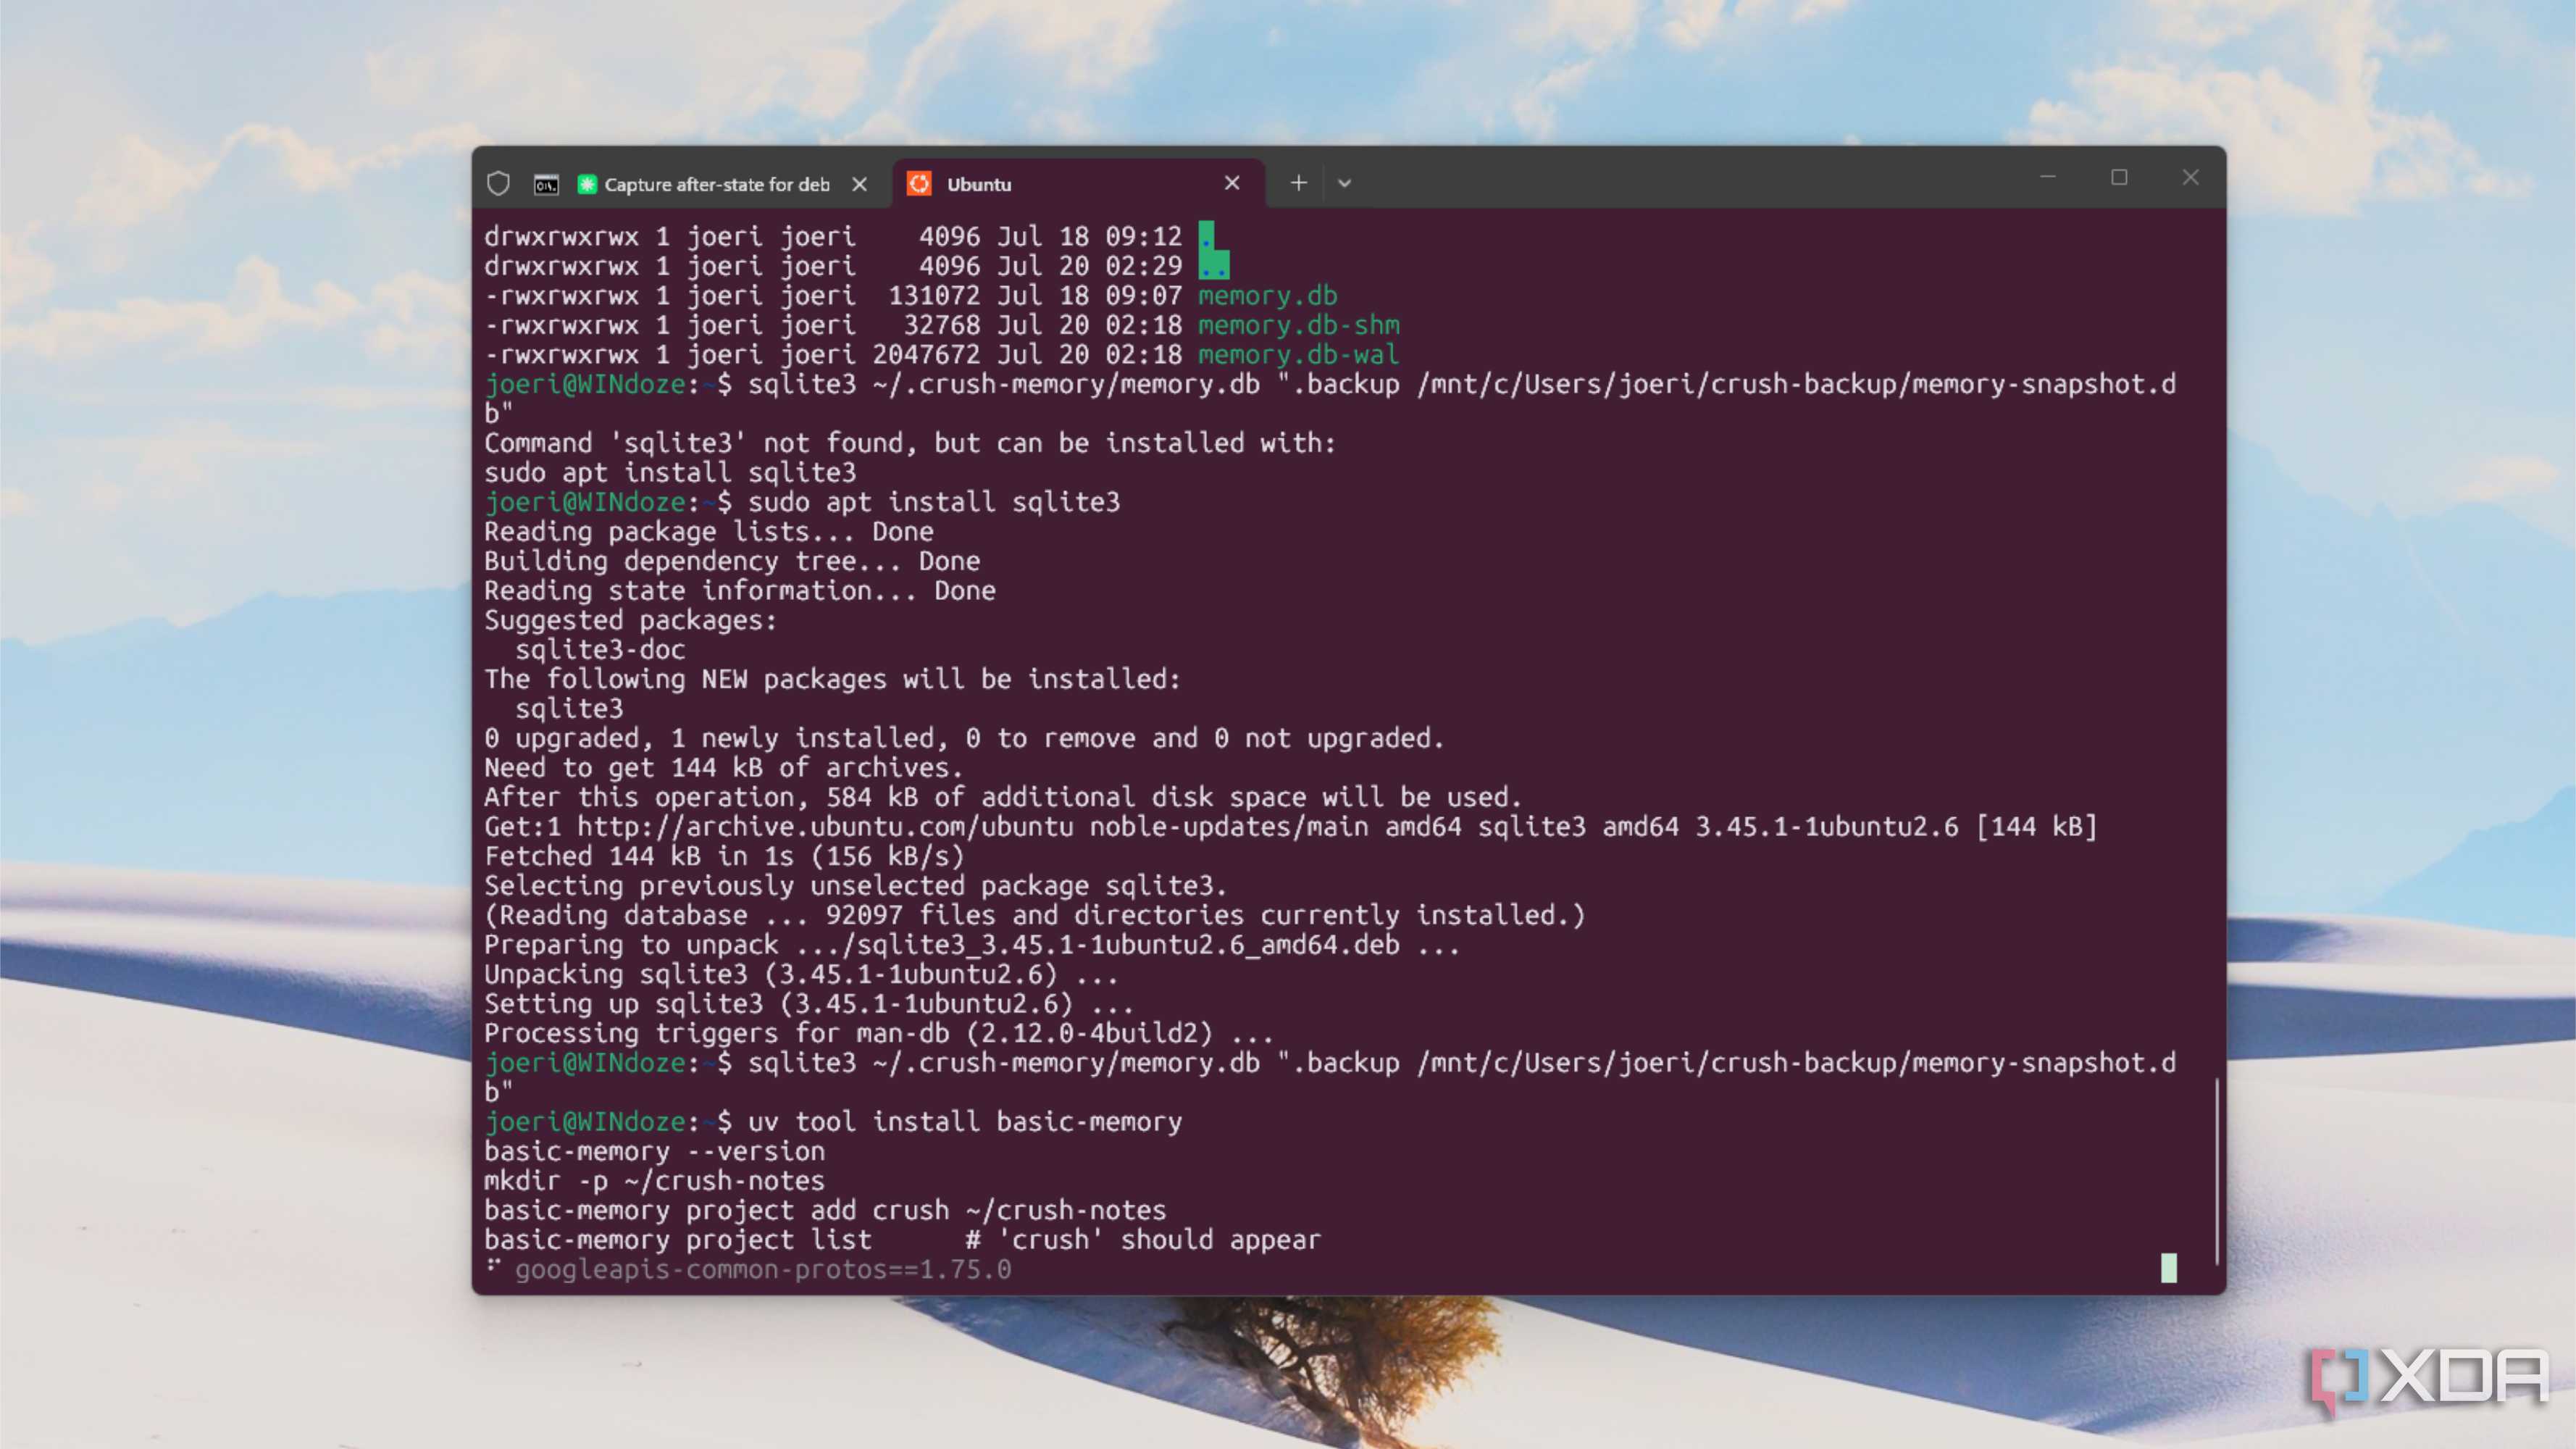Close the 'Capture after-state for deb' tab
The height and width of the screenshot is (1449, 2576).
[859, 184]
